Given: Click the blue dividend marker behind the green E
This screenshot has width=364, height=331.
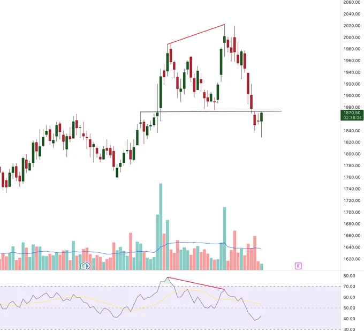Looking at the screenshot, I should pos(88,266).
